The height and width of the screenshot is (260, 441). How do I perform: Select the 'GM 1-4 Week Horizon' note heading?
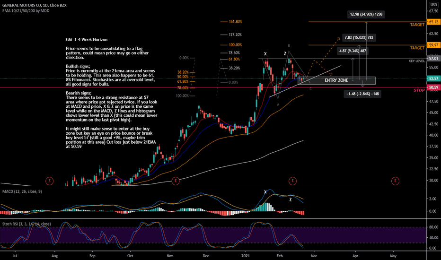tap(87, 40)
